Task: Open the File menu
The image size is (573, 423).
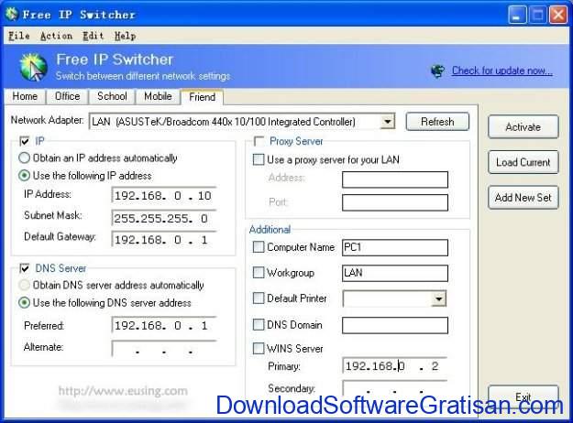Action: click(19, 36)
